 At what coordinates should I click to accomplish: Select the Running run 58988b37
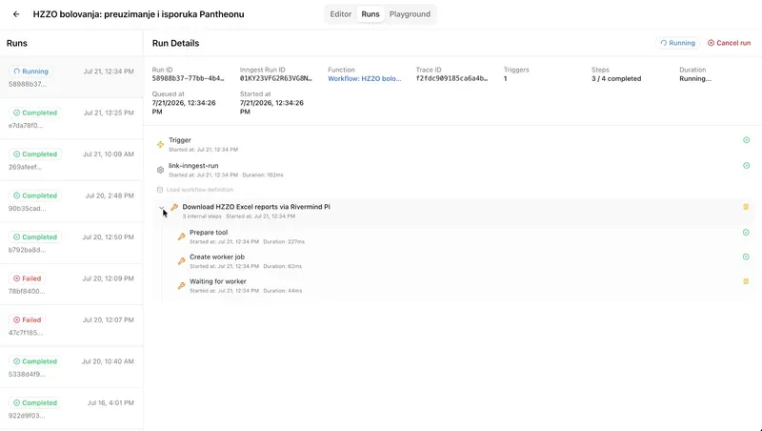pos(71,77)
